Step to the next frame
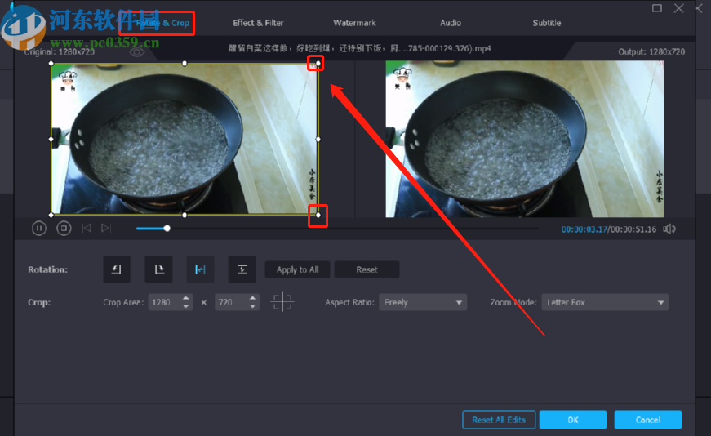This screenshot has width=711, height=436. click(105, 229)
